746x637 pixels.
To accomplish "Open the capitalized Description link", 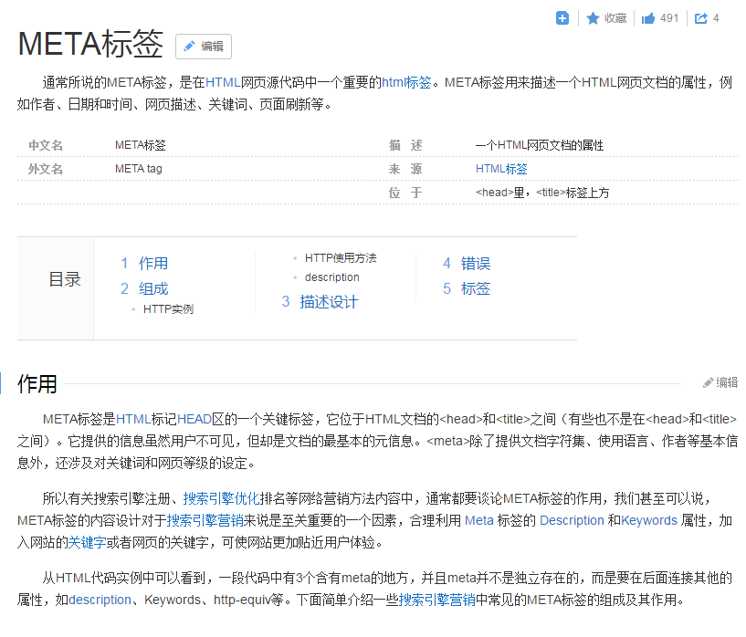I will point(572,520).
